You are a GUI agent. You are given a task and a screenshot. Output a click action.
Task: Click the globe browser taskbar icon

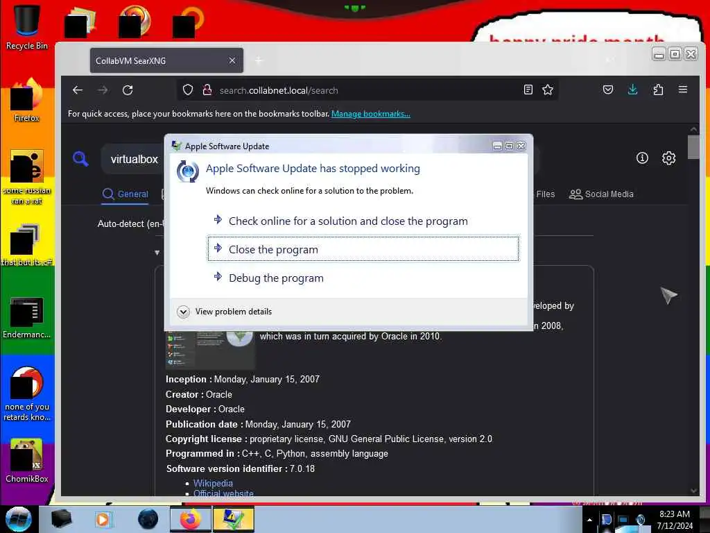click(x=148, y=519)
